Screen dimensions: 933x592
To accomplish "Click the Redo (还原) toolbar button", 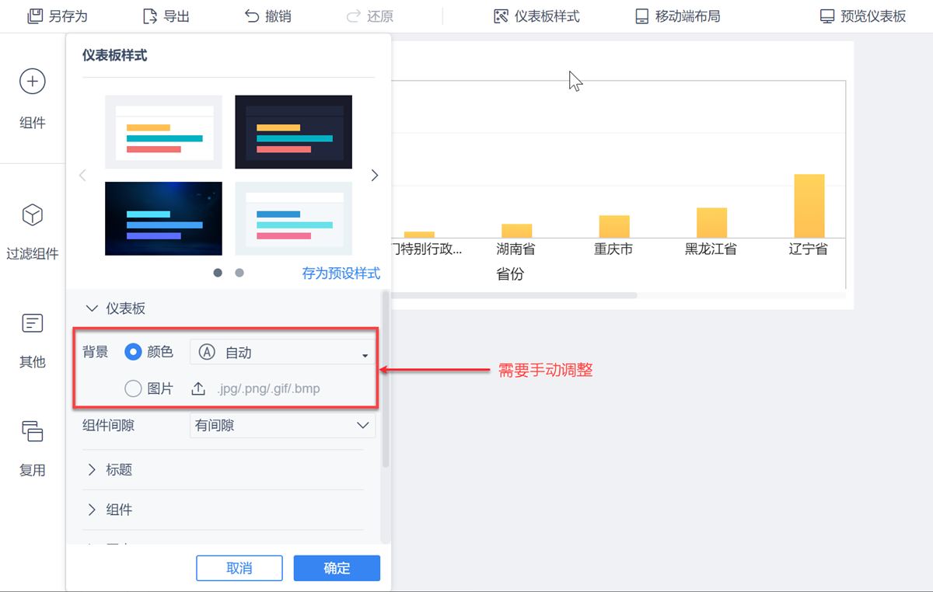I will point(370,16).
